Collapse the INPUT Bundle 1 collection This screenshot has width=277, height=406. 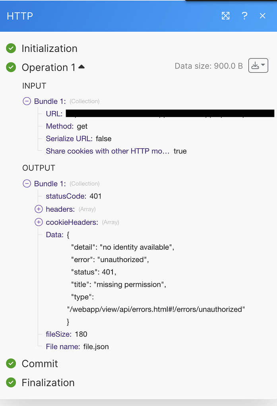(x=27, y=101)
